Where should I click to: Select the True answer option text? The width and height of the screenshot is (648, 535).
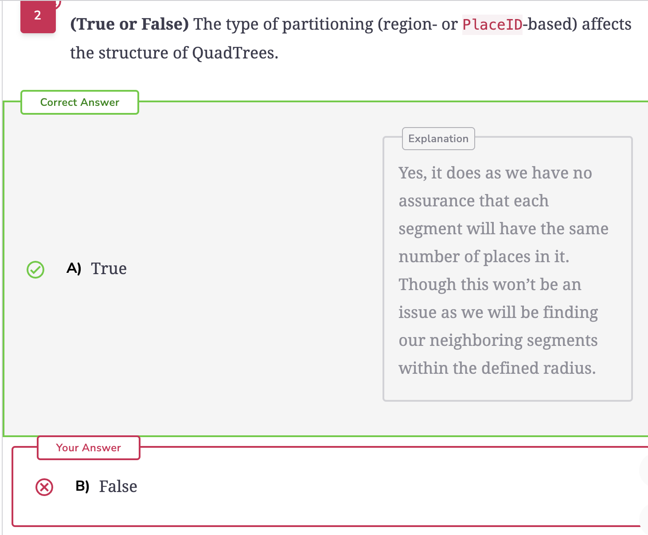click(x=109, y=268)
